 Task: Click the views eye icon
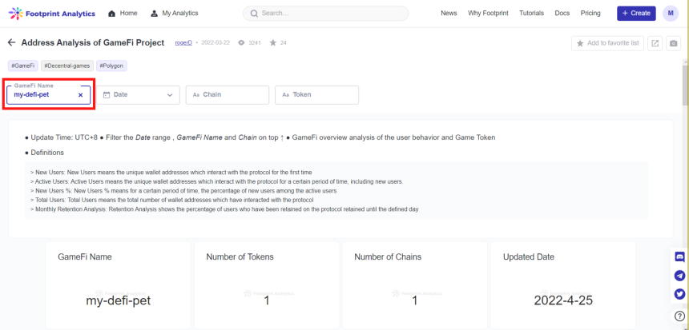pos(241,43)
